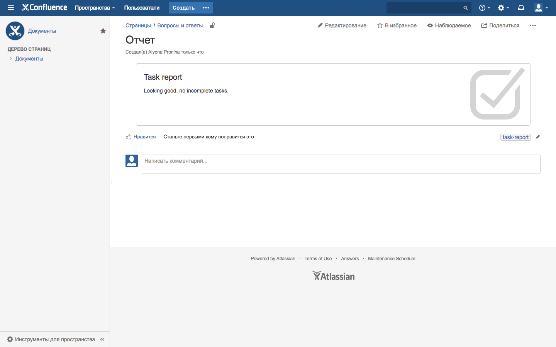Click Поделиться to share the page

point(500,25)
